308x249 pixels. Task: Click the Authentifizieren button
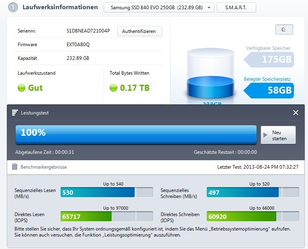[x=139, y=31]
